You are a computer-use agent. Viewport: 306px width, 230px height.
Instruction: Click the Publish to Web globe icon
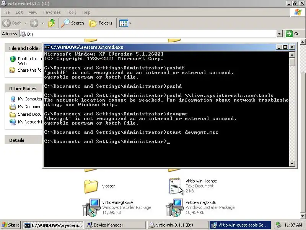click(x=13, y=59)
